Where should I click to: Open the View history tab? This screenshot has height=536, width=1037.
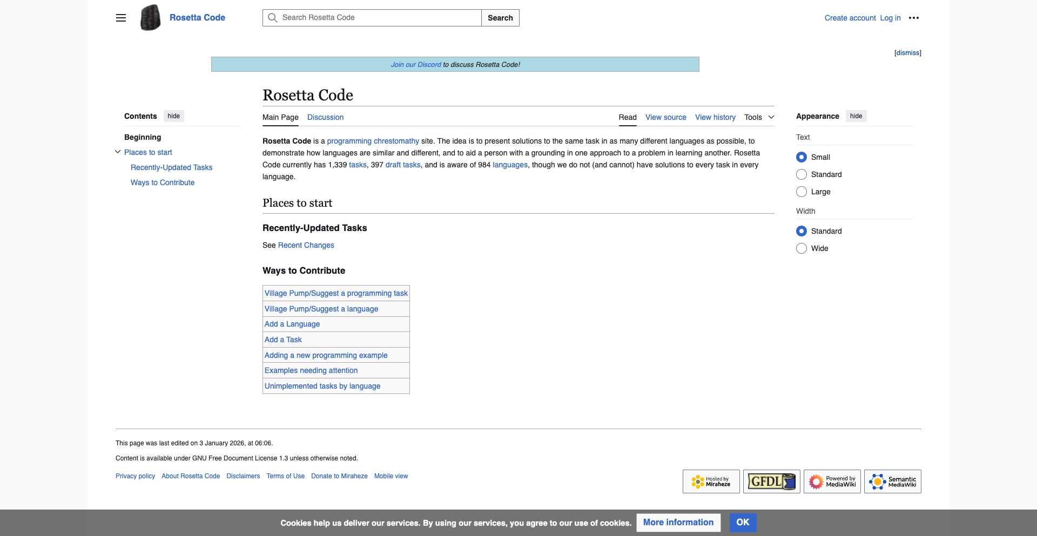(715, 117)
